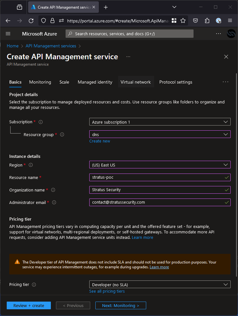
Task: Click info icon next to Resource group
Action: (x=62, y=134)
